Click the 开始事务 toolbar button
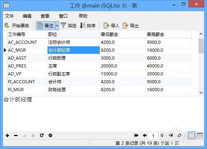Screen dimensions: 207x149 click(x=17, y=25)
